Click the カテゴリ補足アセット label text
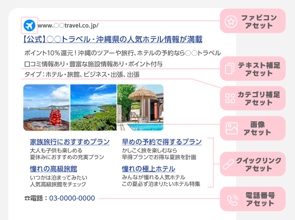Screen dimensions: 295x220 point(259,98)
